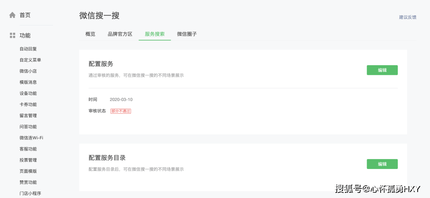Click the 功能 grid icon
Image resolution: width=430 pixels, height=198 pixels.
click(12, 35)
